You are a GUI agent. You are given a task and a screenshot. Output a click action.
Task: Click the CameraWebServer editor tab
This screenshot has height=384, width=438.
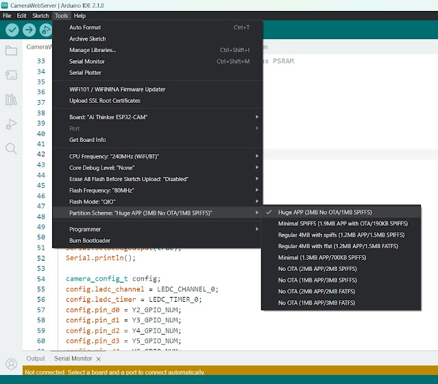38,47
